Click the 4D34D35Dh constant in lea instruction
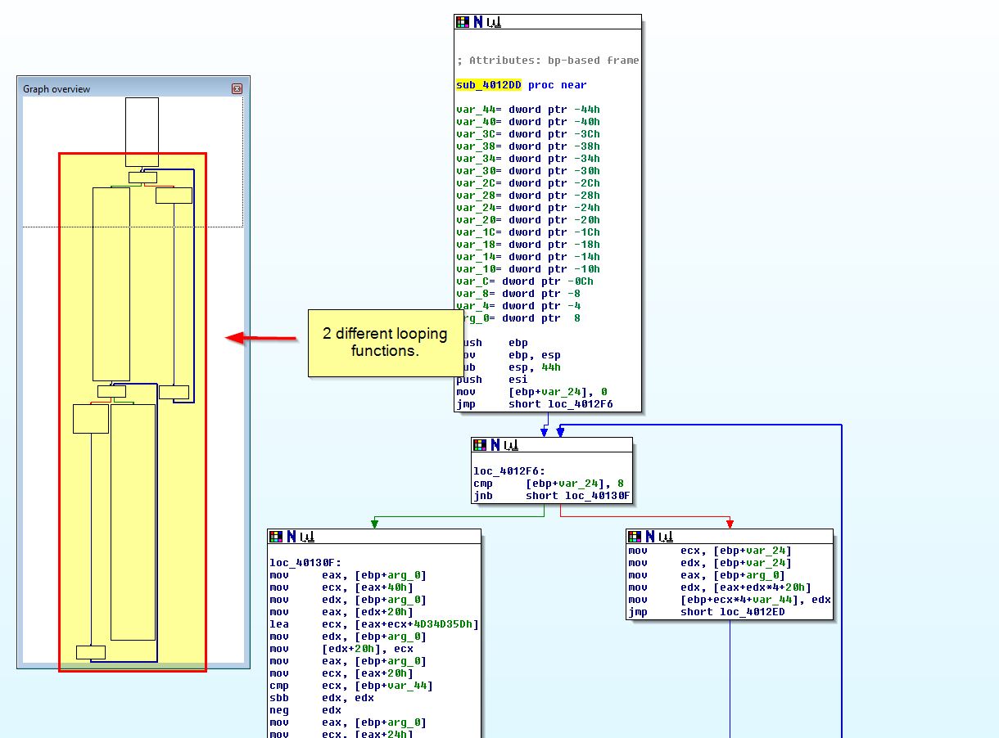 point(446,624)
